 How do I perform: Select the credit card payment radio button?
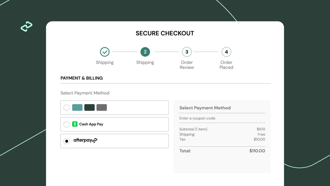[x=66, y=107]
